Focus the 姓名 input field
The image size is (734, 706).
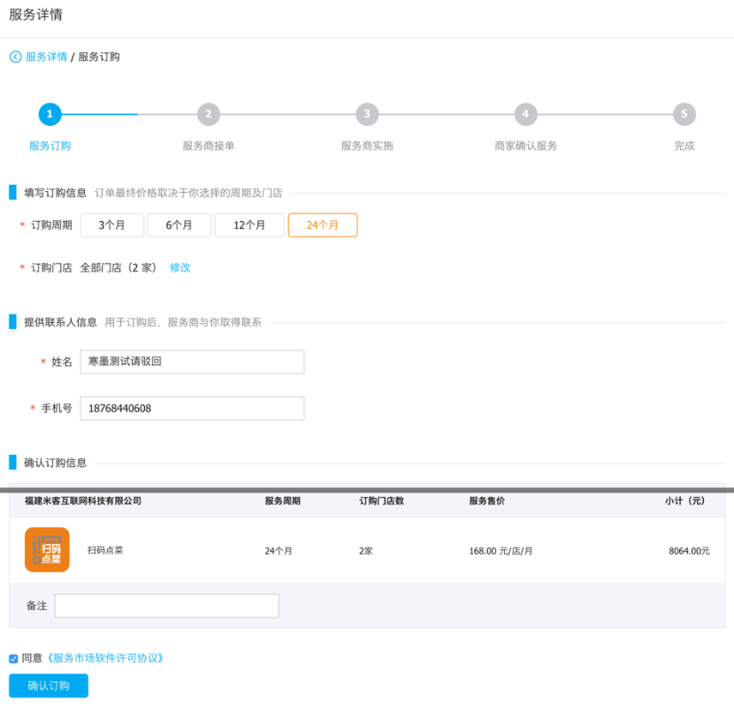tap(192, 362)
